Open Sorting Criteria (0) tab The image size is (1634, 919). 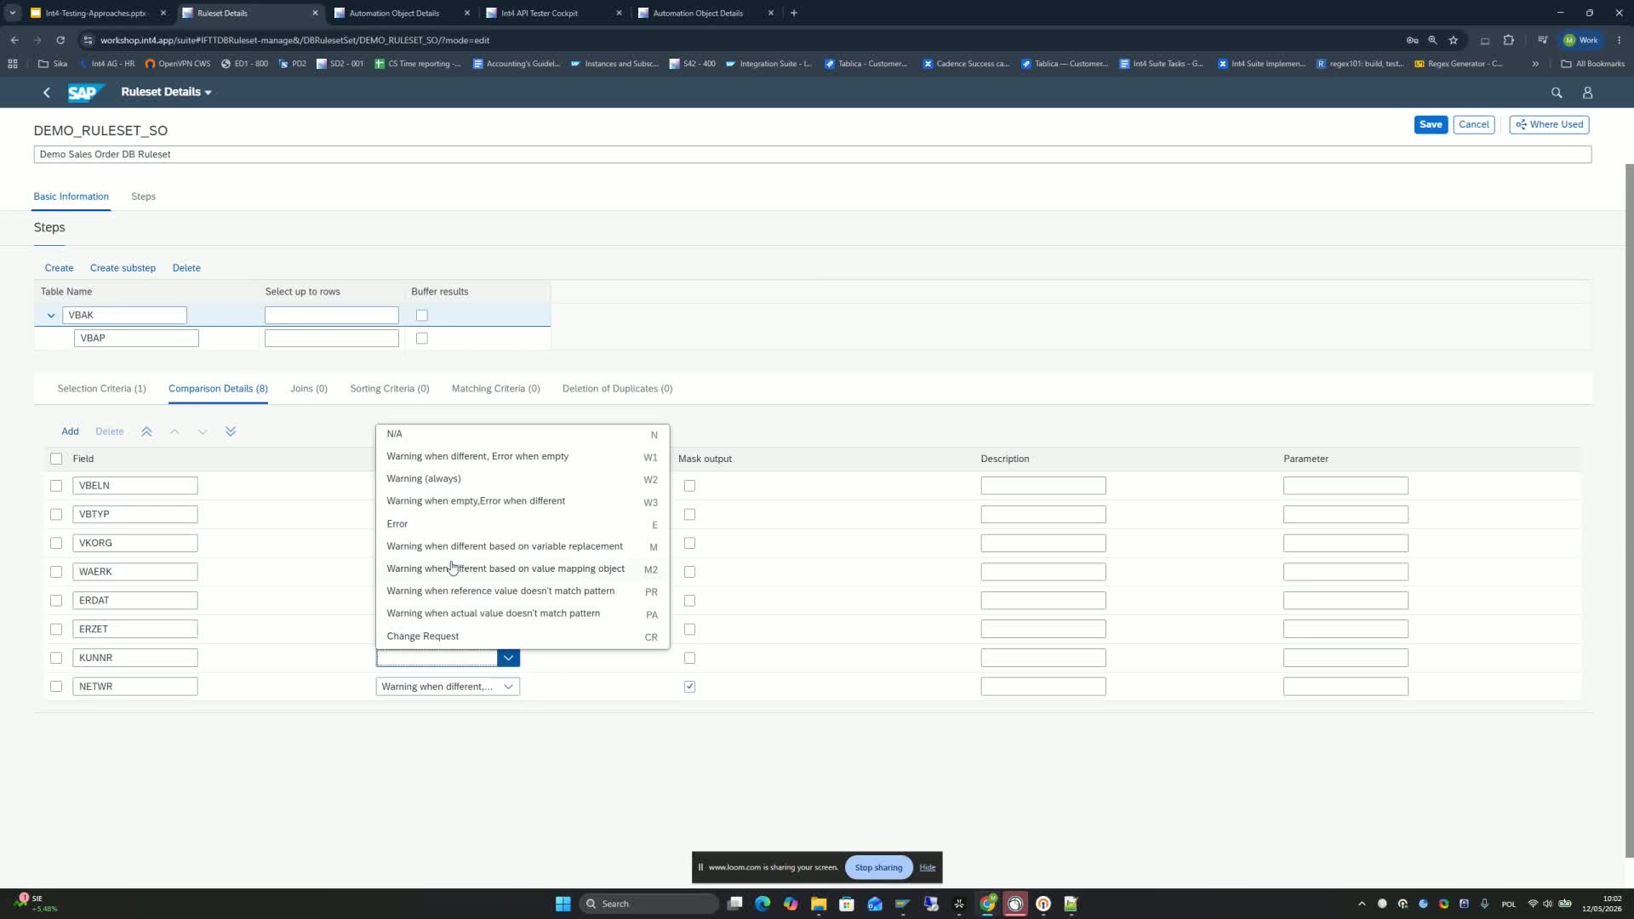pyautogui.click(x=390, y=389)
